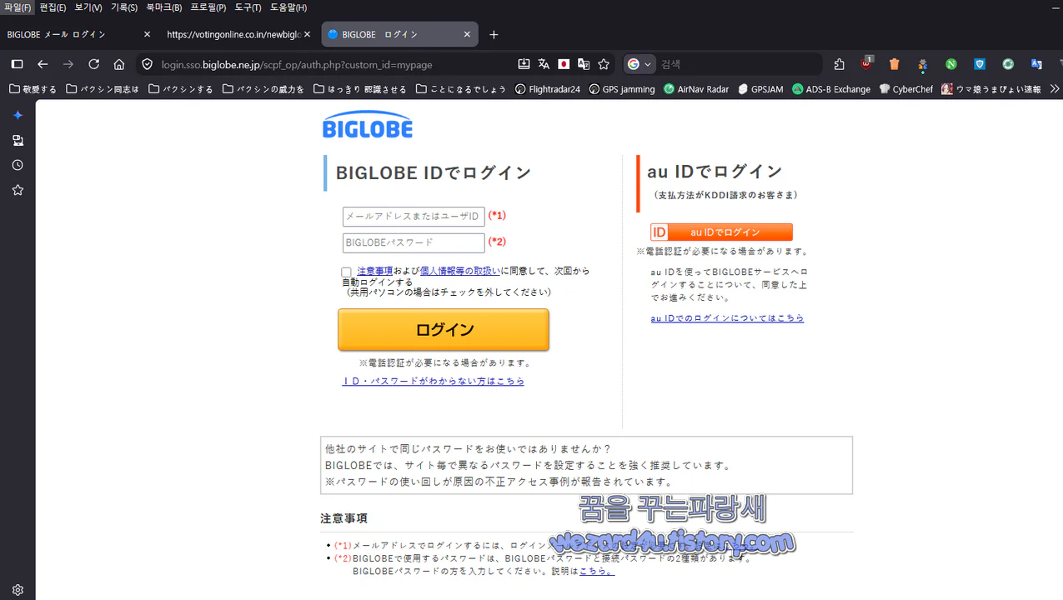This screenshot has width=1063, height=600.
Task: Click the BIGLOBE logo
Action: (368, 124)
